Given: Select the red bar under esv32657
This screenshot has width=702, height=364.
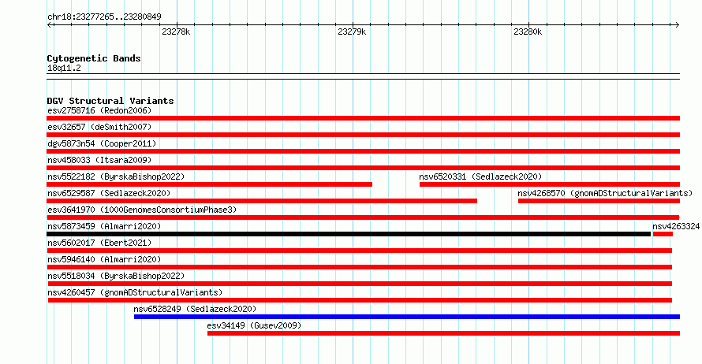Looking at the screenshot, I should (363, 135).
